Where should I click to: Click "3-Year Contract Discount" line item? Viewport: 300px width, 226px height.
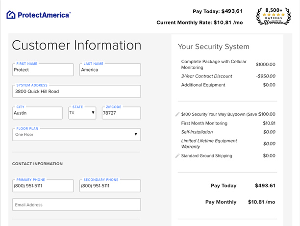coord(207,76)
